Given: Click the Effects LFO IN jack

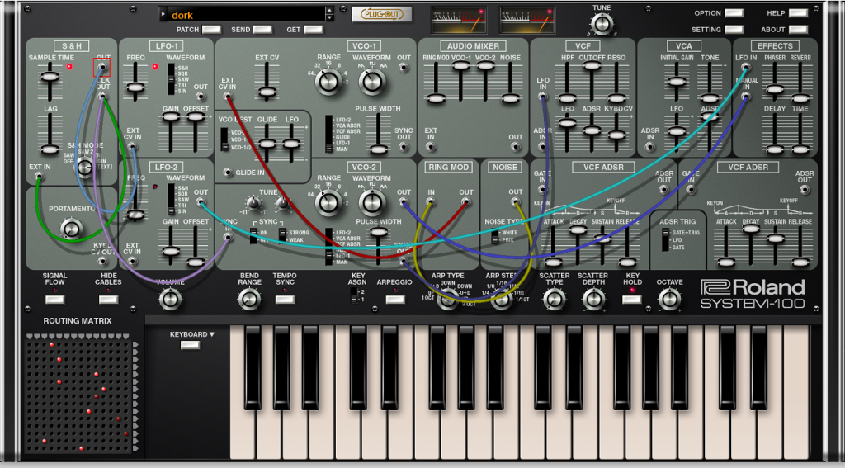Looking at the screenshot, I should [x=745, y=68].
